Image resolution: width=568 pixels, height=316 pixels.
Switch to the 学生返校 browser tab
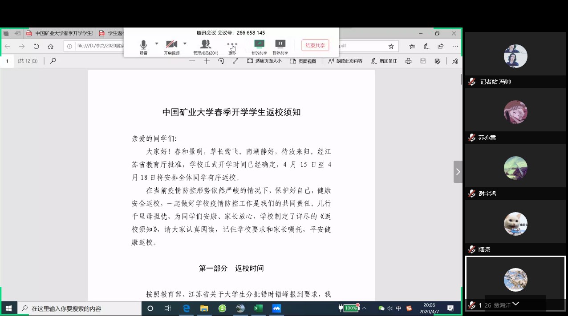pyautogui.click(x=111, y=33)
